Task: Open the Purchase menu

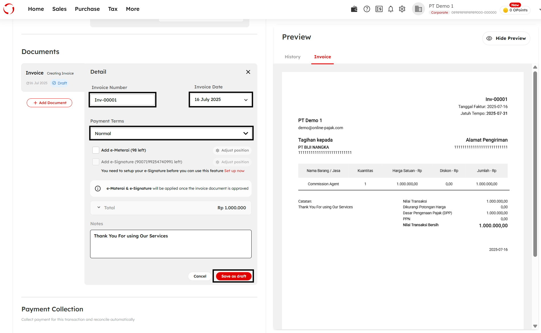Action: [87, 9]
